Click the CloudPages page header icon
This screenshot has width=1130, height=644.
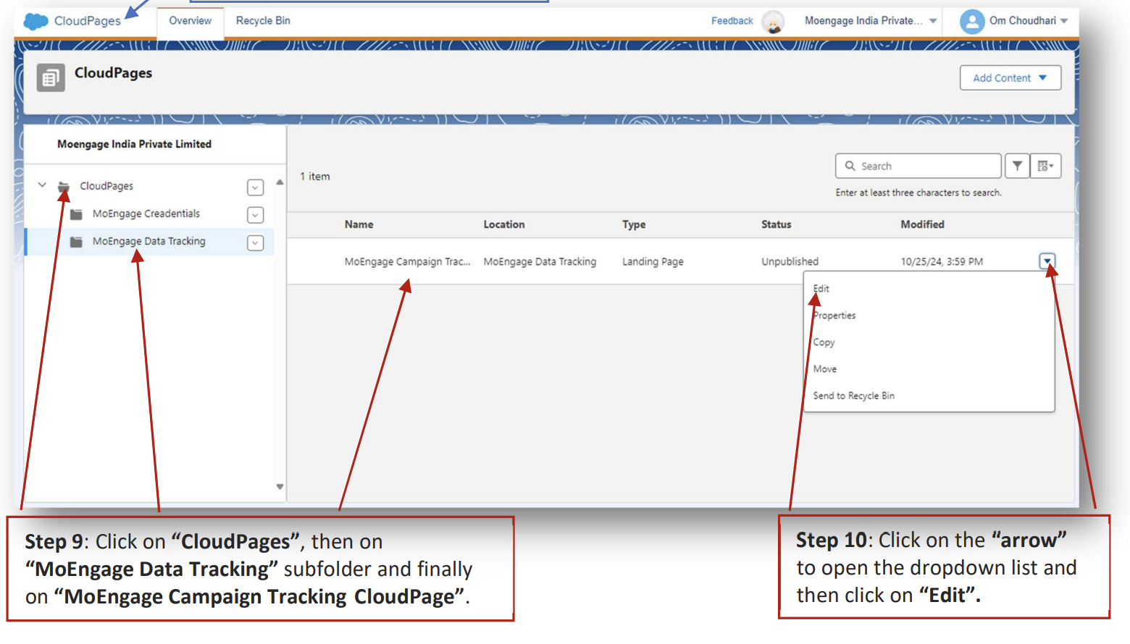click(51, 77)
